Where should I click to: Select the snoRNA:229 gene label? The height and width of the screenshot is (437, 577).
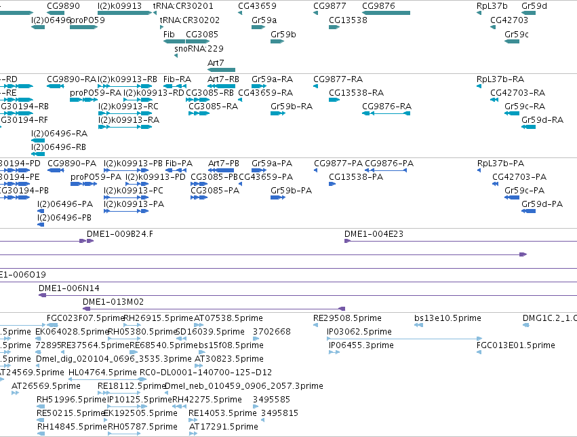pyautogui.click(x=199, y=49)
